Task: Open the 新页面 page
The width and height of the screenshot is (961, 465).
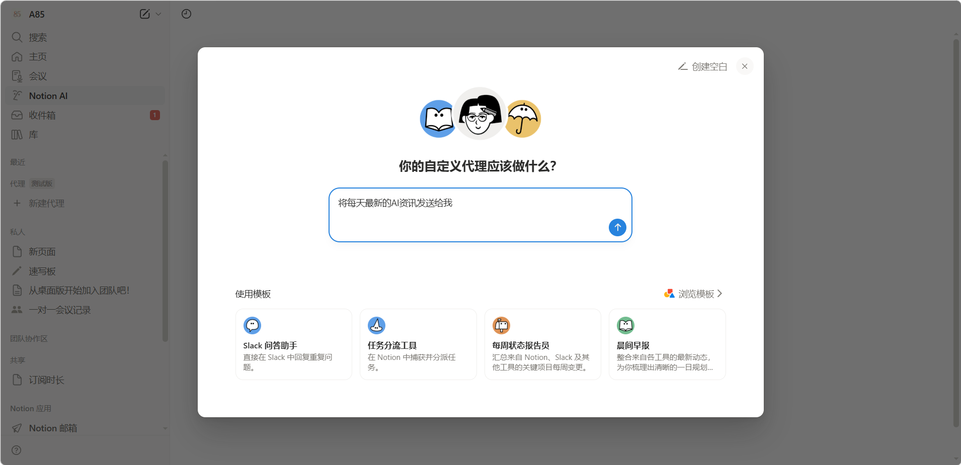Action: pos(86,251)
